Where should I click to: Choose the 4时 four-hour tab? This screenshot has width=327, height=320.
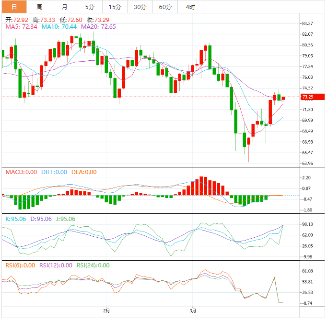[x=190, y=7]
